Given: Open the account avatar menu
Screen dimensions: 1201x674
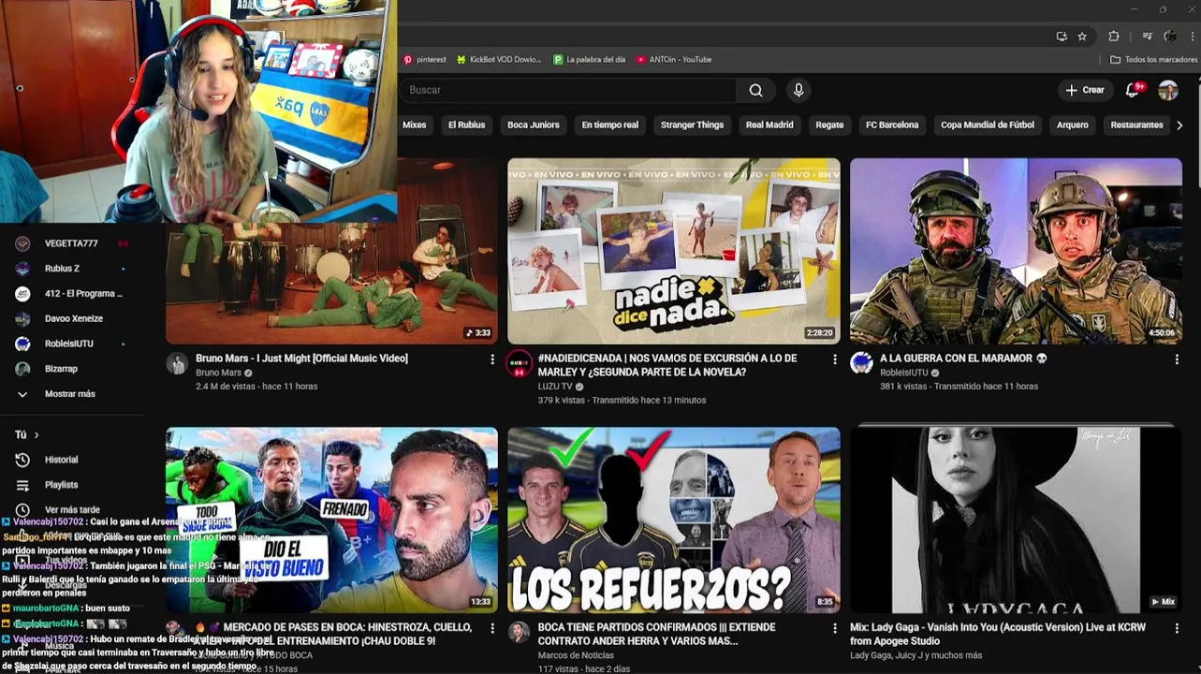Looking at the screenshot, I should [1168, 90].
